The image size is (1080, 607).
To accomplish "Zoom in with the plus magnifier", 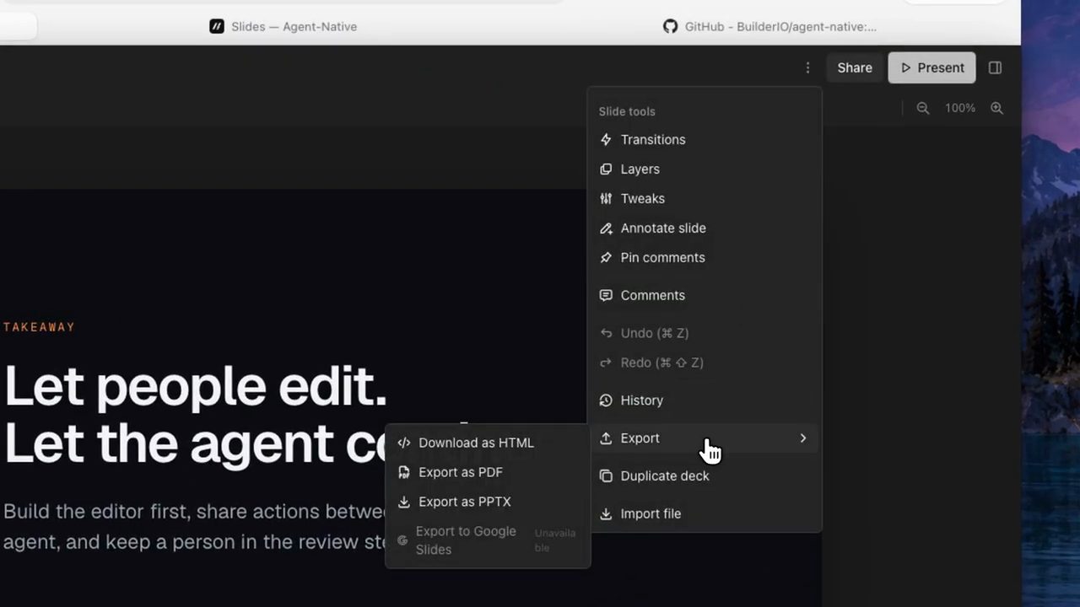I will (997, 108).
